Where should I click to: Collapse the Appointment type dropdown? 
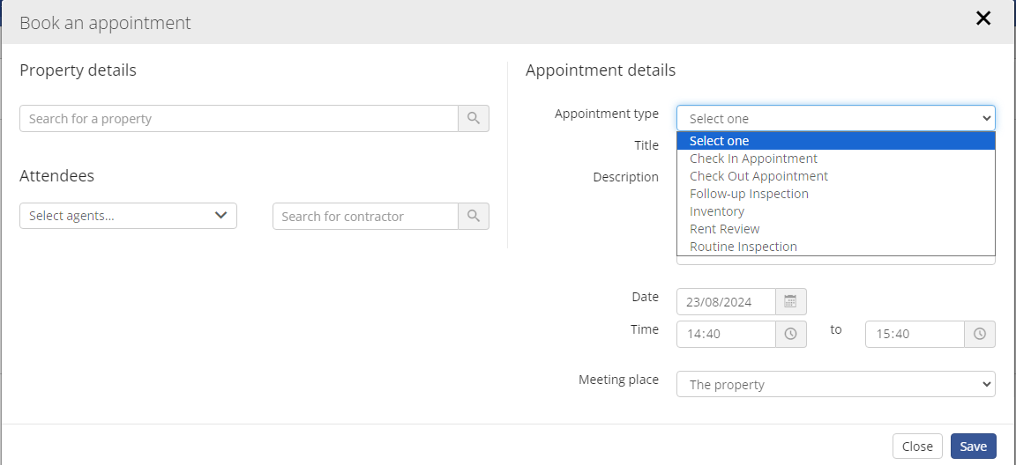pos(836,118)
